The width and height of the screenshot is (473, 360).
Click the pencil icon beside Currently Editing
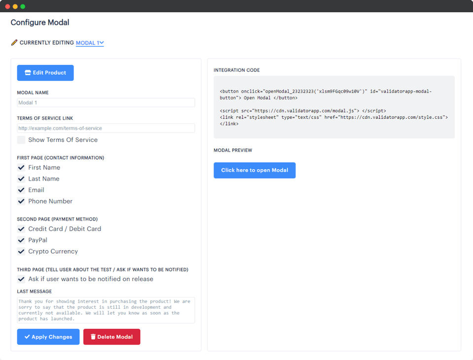pyautogui.click(x=14, y=42)
